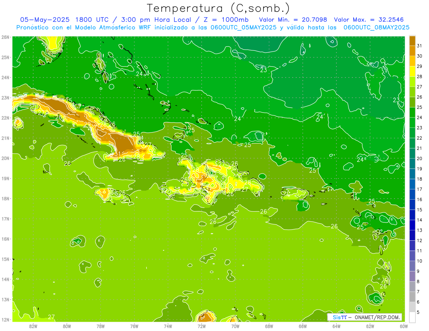Screen dimensions: 429x331
Task: Click the 12N latitude axis label
Action: click(x=5, y=320)
